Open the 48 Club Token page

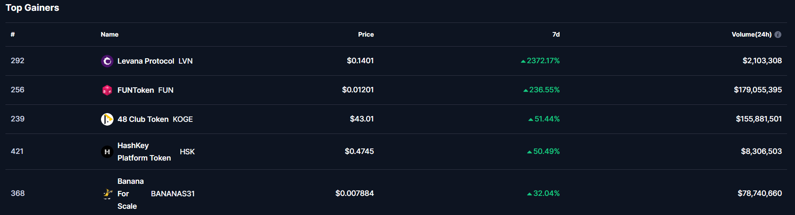[143, 119]
